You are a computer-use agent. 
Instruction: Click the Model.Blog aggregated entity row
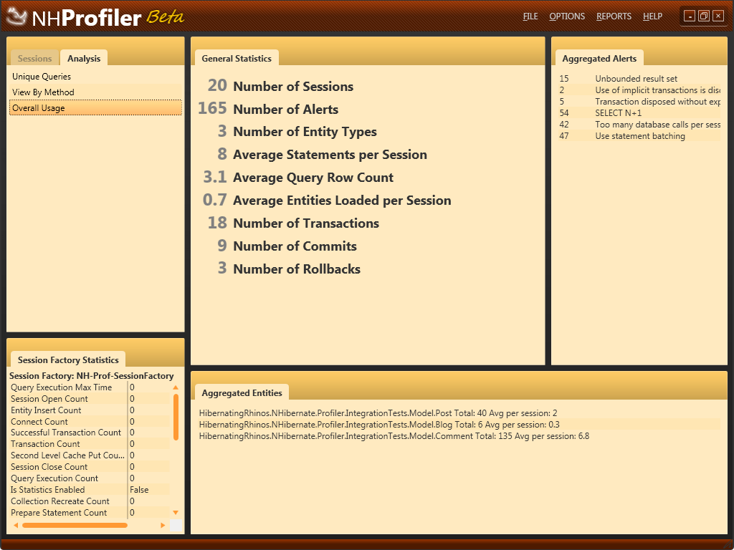pos(459,425)
